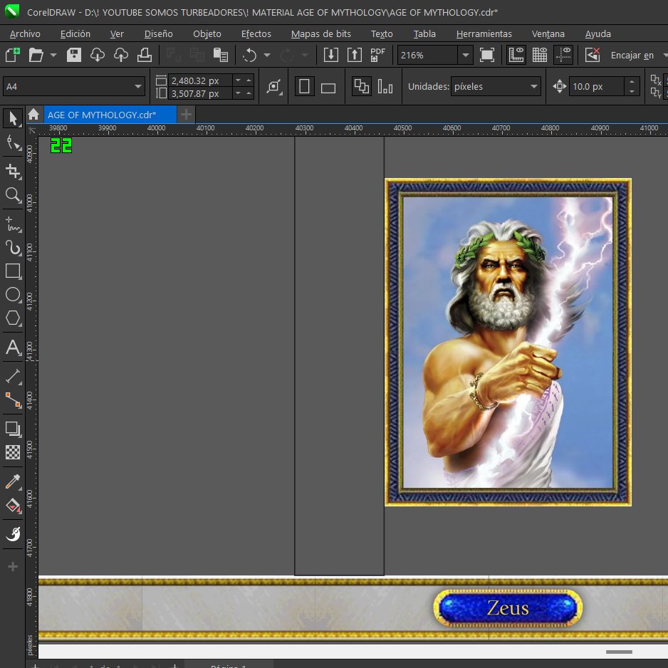The height and width of the screenshot is (668, 668).
Task: Open the Edición menu
Action: (x=75, y=33)
